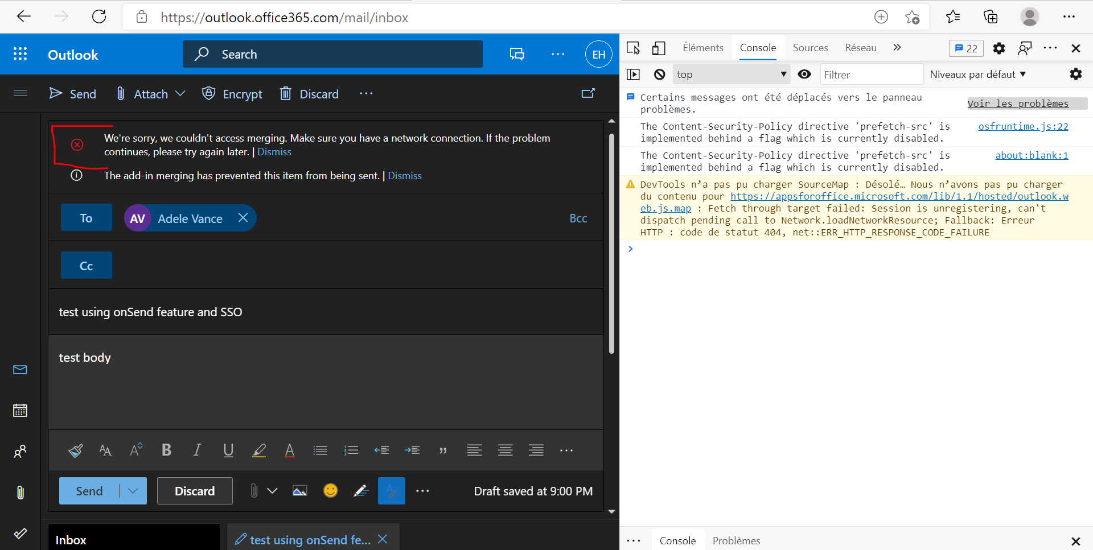
Task: Toggle live expression eye icon
Action: pyautogui.click(x=804, y=75)
